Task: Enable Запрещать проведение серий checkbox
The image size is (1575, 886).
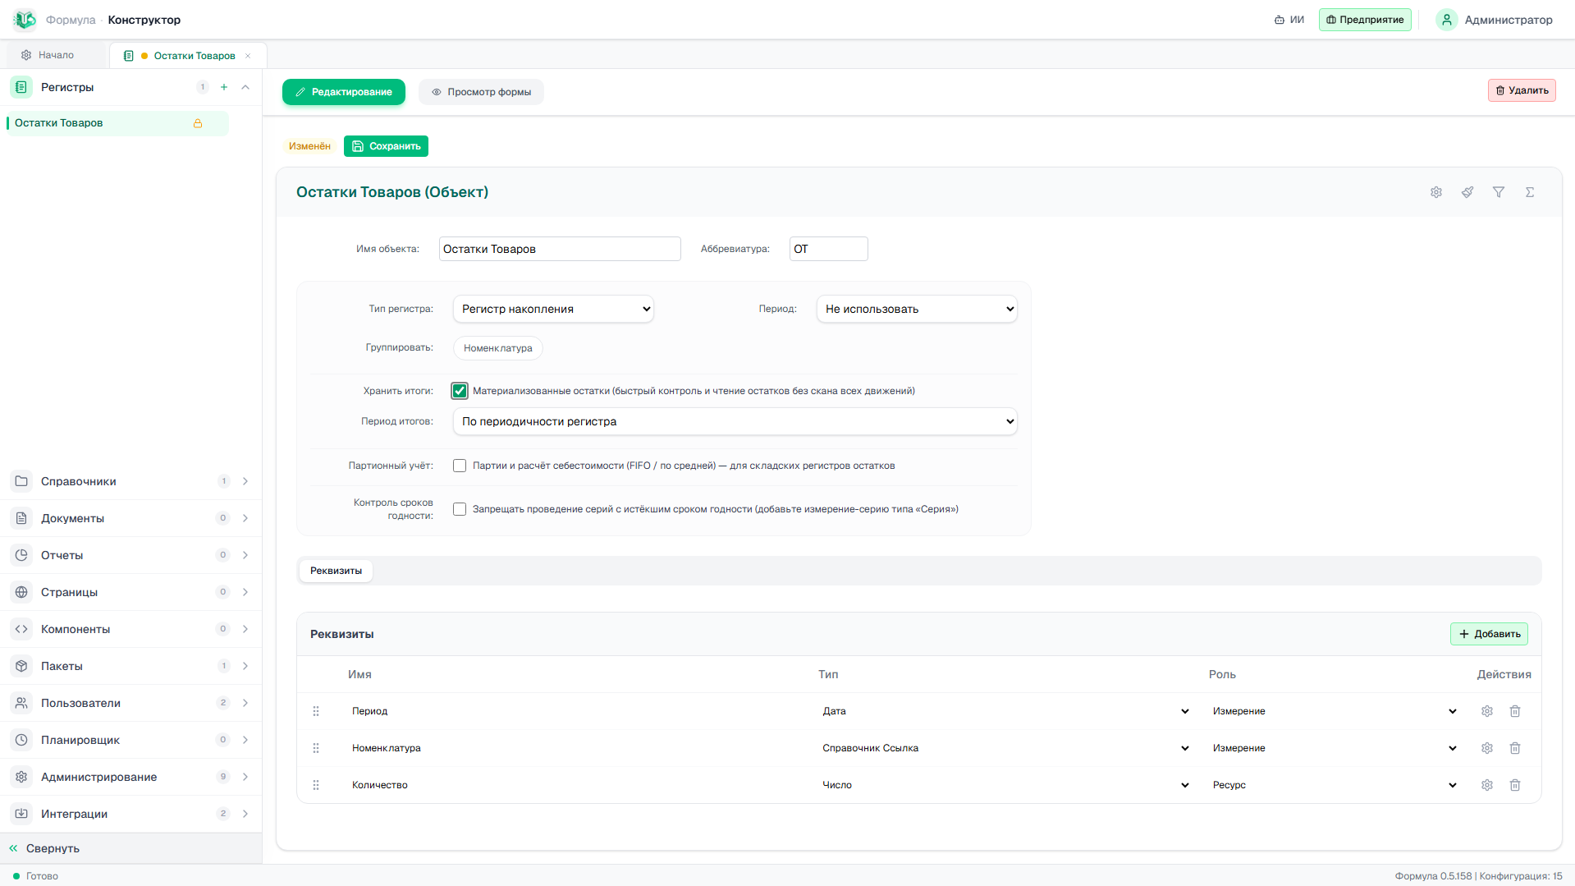Action: click(x=460, y=509)
